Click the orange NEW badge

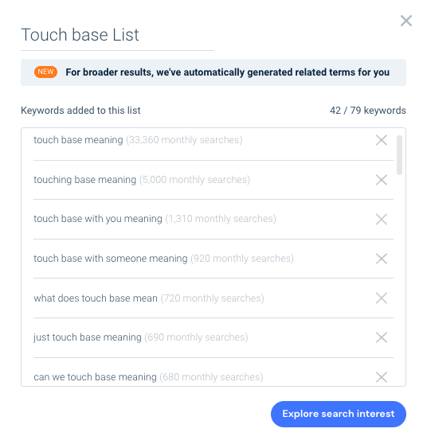pyautogui.click(x=45, y=72)
